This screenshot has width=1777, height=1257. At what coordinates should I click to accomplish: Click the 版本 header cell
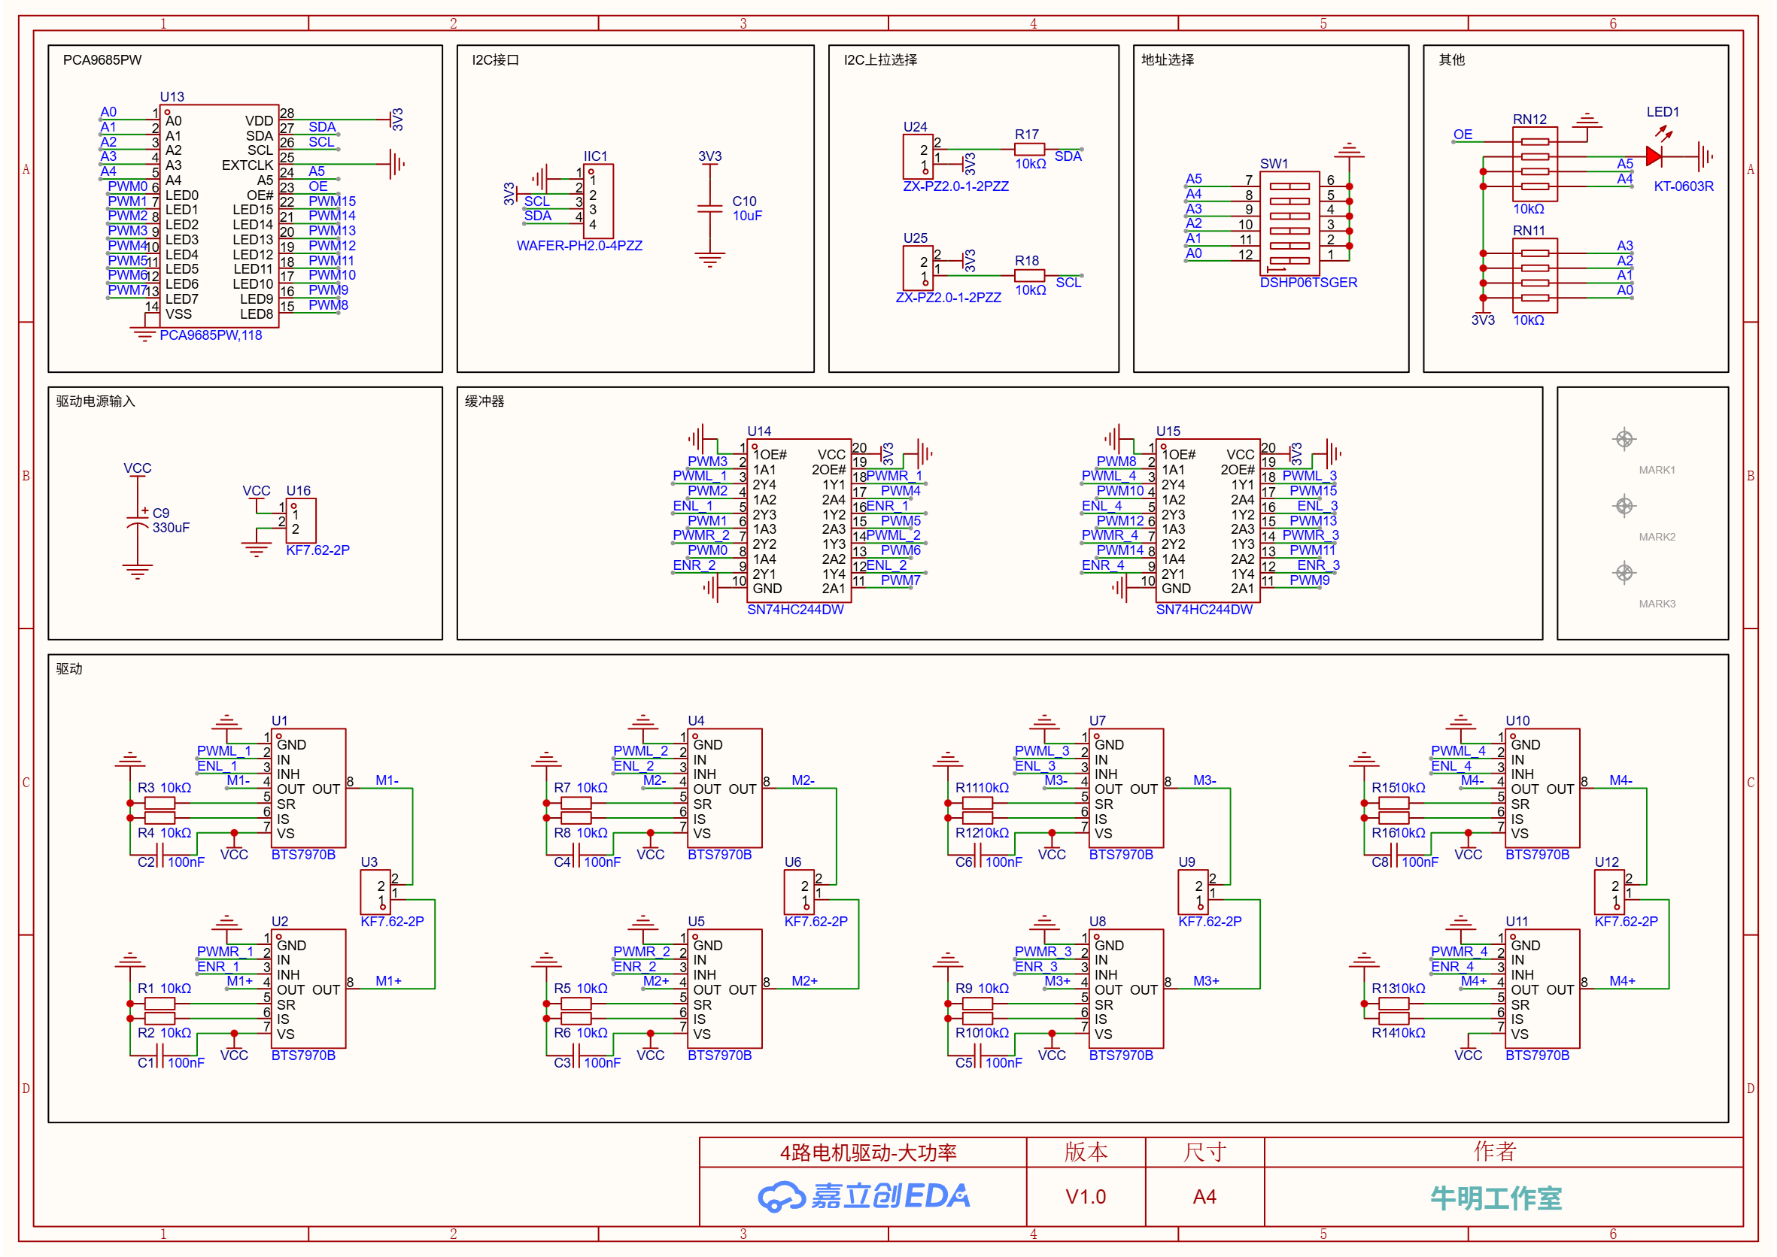[1086, 1152]
